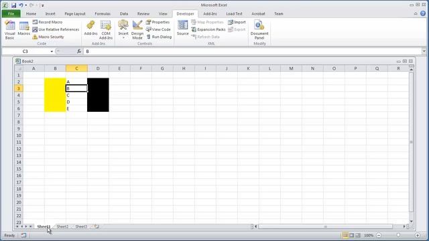Open the undo history dropdown
The height and width of the screenshot is (241, 429).
click(26, 5)
